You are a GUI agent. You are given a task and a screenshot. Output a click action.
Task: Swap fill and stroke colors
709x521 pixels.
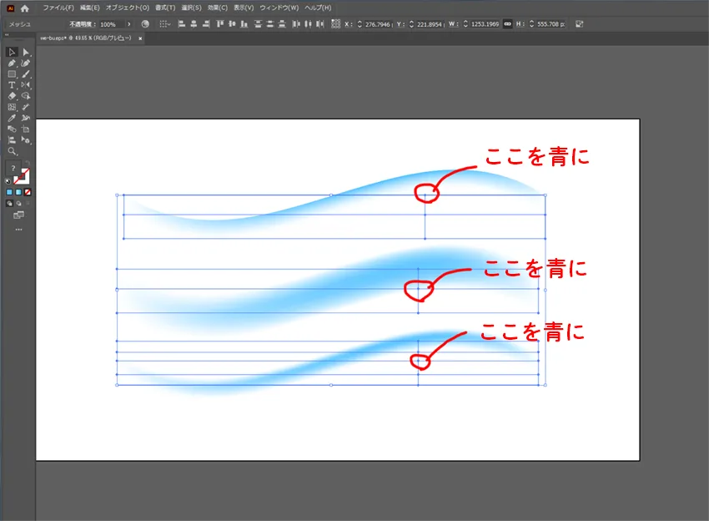pos(28,164)
